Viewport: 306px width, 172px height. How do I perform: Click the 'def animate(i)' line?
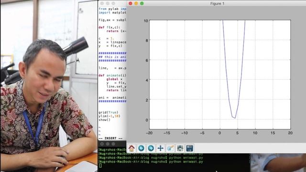pyautogui.click(x=112, y=75)
